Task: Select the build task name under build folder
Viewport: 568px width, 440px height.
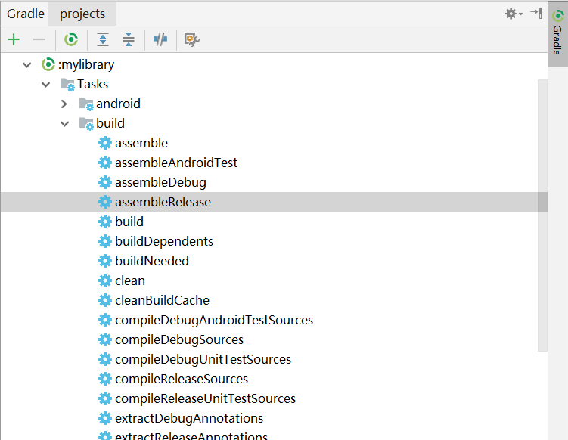Action: 129,222
